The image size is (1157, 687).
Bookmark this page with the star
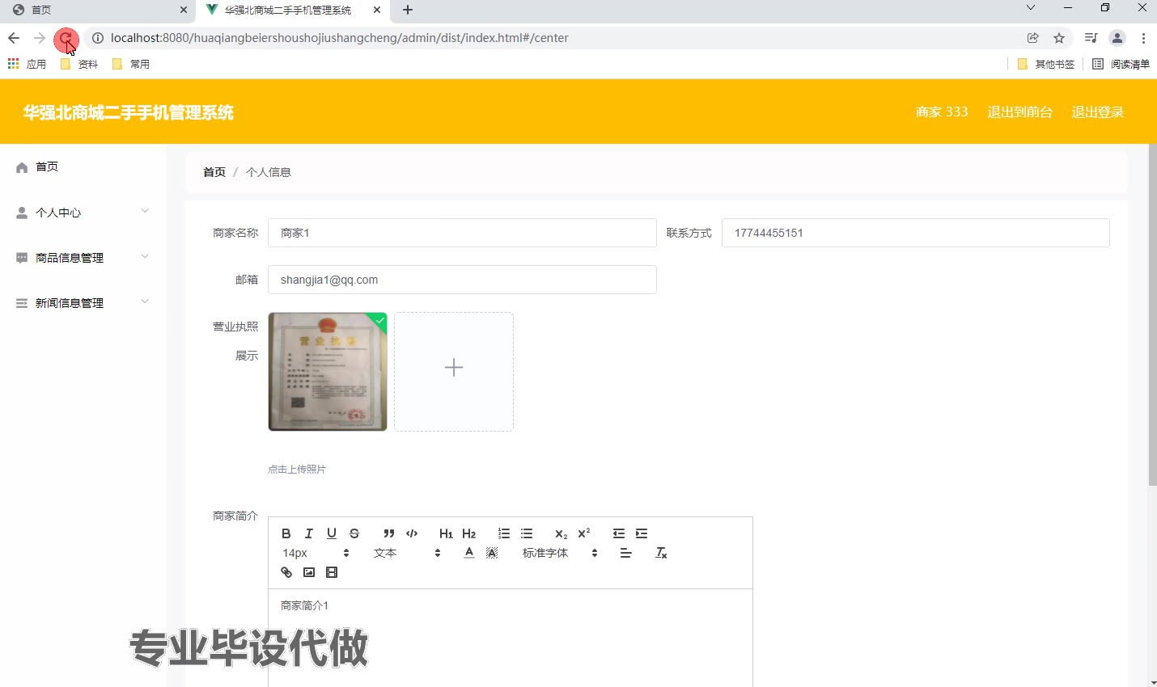[x=1059, y=38]
